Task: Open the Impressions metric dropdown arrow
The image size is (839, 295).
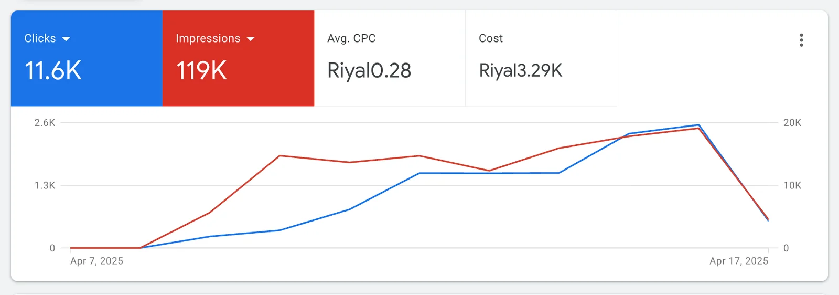Action: 251,39
